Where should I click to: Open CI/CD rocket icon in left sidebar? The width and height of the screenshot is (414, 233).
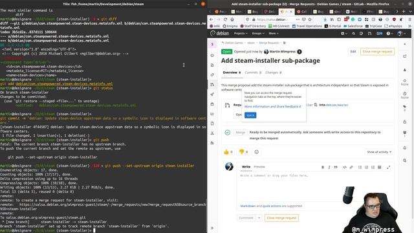click(x=212, y=94)
